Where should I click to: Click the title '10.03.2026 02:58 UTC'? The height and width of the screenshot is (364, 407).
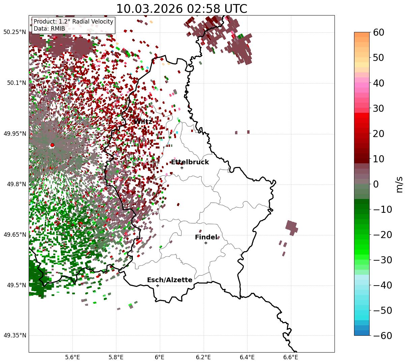click(x=181, y=9)
